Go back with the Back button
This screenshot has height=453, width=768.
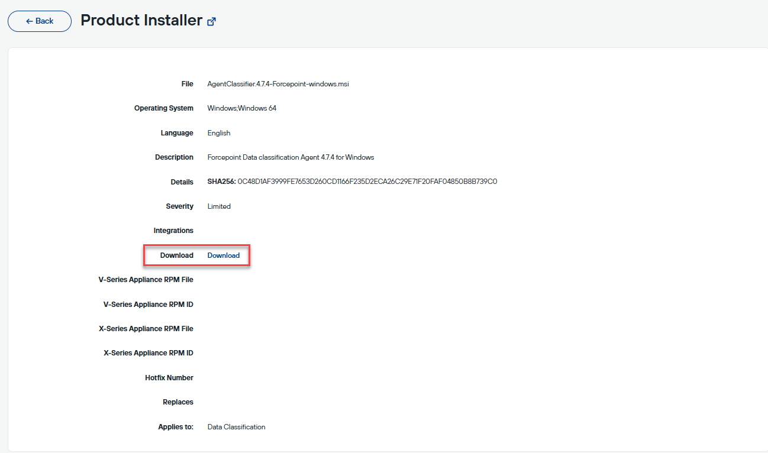tap(40, 21)
